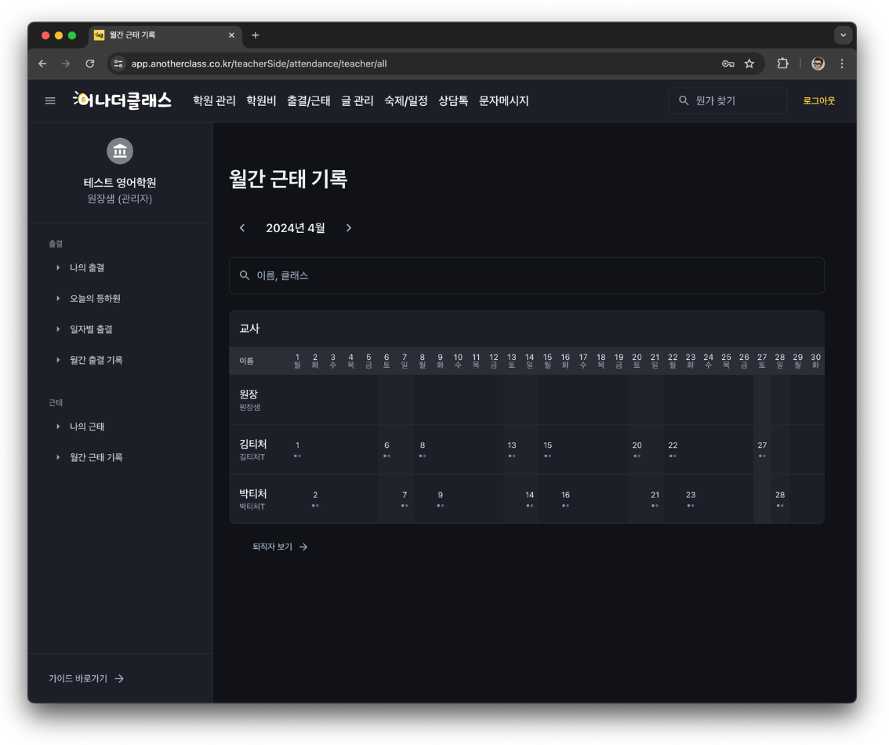The image size is (889, 745).
Task: Open 가이드 바로가기 link
Action: point(78,678)
